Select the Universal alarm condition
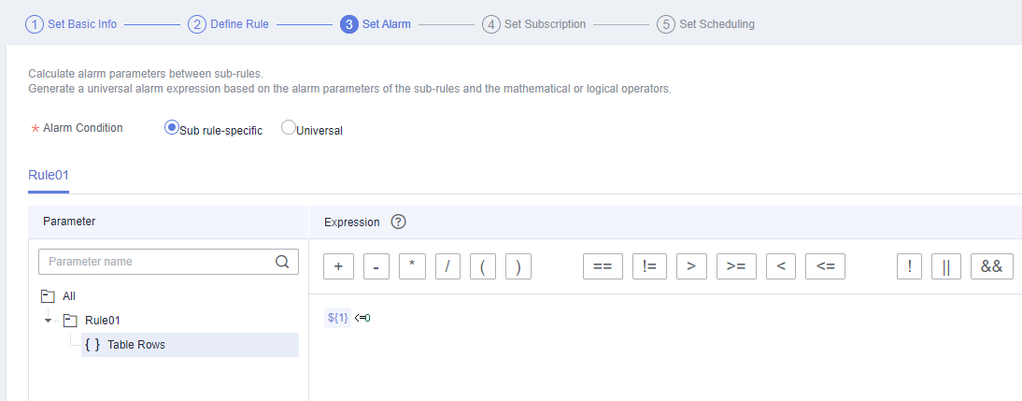The image size is (1022, 401). coord(288,128)
